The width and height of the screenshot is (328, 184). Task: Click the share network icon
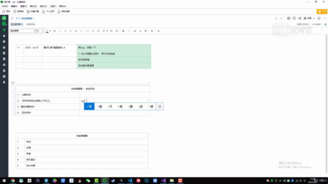[299, 18]
